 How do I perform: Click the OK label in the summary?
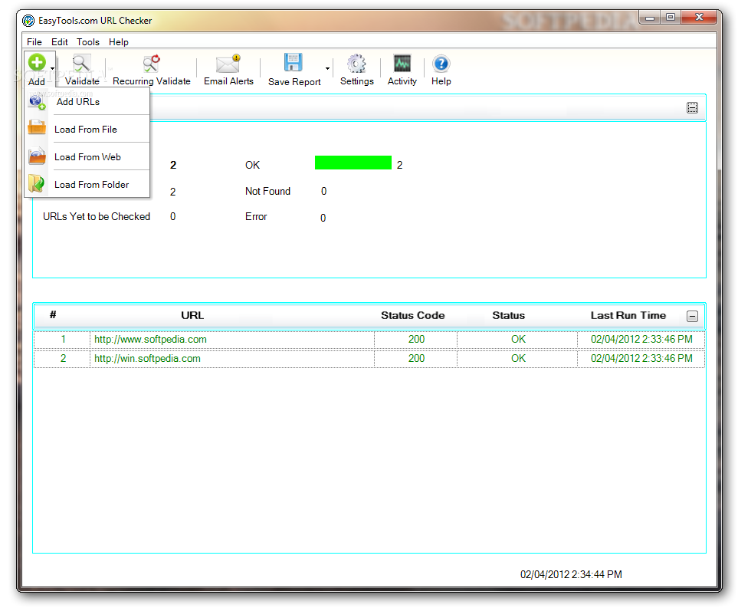pos(252,166)
